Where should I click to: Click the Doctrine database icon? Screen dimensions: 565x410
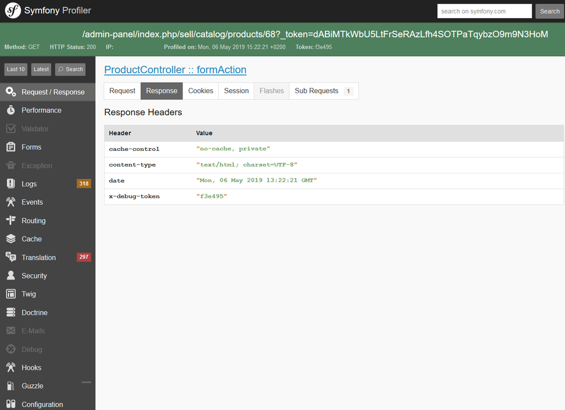pos(11,312)
